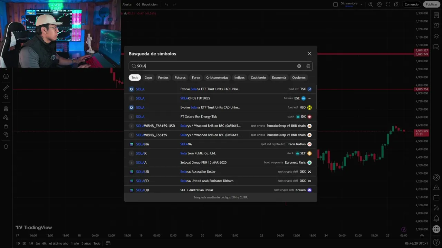The height and width of the screenshot is (248, 442).
Task: Select the Fondos filter tab
Action: [x=163, y=77]
